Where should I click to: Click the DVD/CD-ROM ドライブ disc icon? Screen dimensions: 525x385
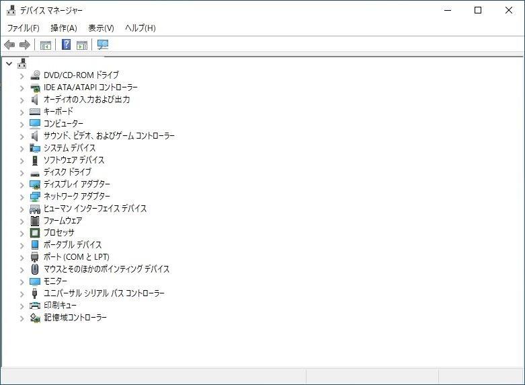click(x=35, y=75)
